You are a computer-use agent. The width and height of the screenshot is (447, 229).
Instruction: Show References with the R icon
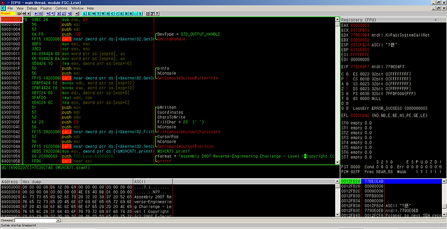(x=131, y=14)
